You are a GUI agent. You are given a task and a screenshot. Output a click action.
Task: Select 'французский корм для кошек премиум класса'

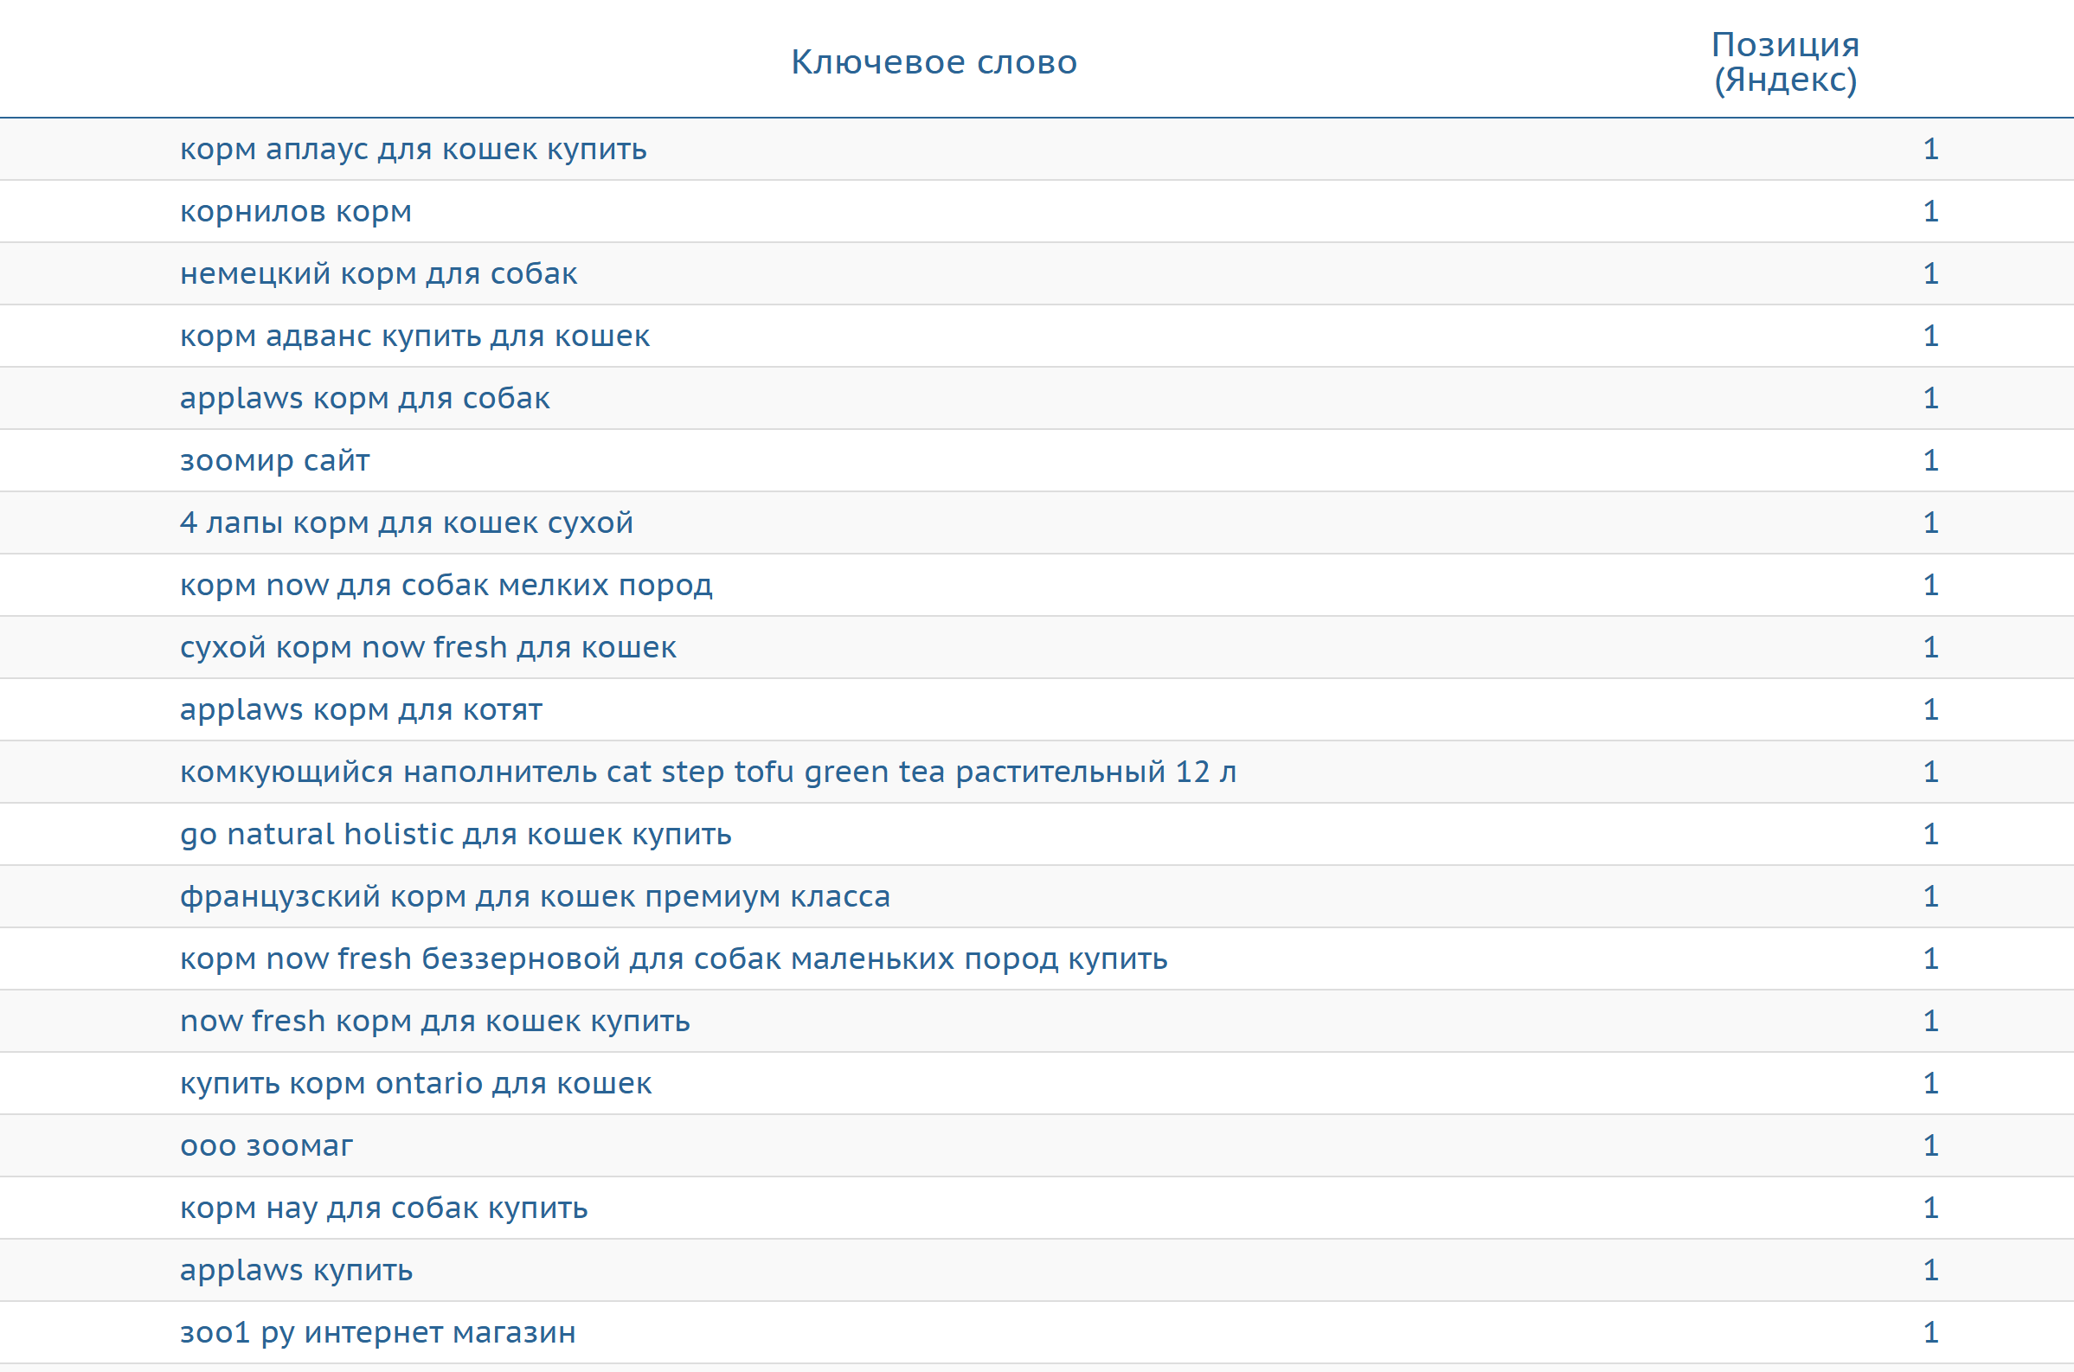click(x=535, y=896)
